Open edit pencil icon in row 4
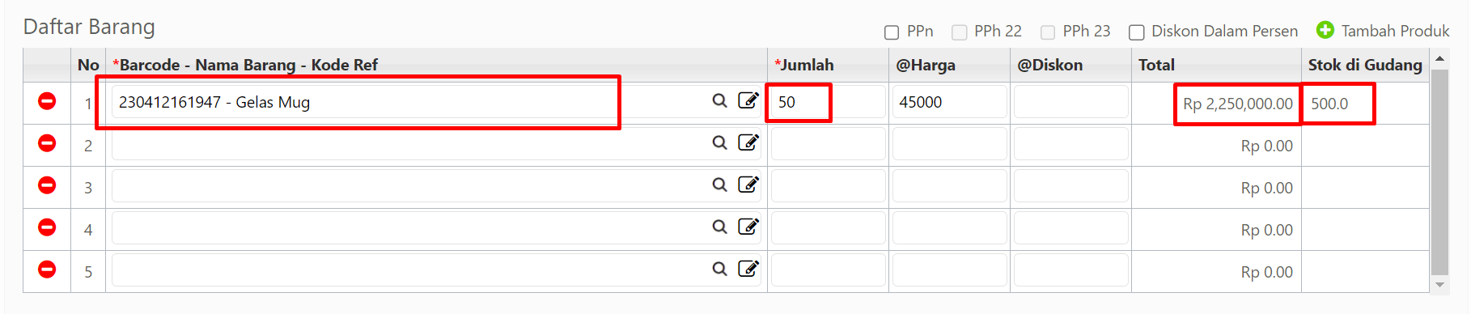1471x314 pixels. pos(748,227)
